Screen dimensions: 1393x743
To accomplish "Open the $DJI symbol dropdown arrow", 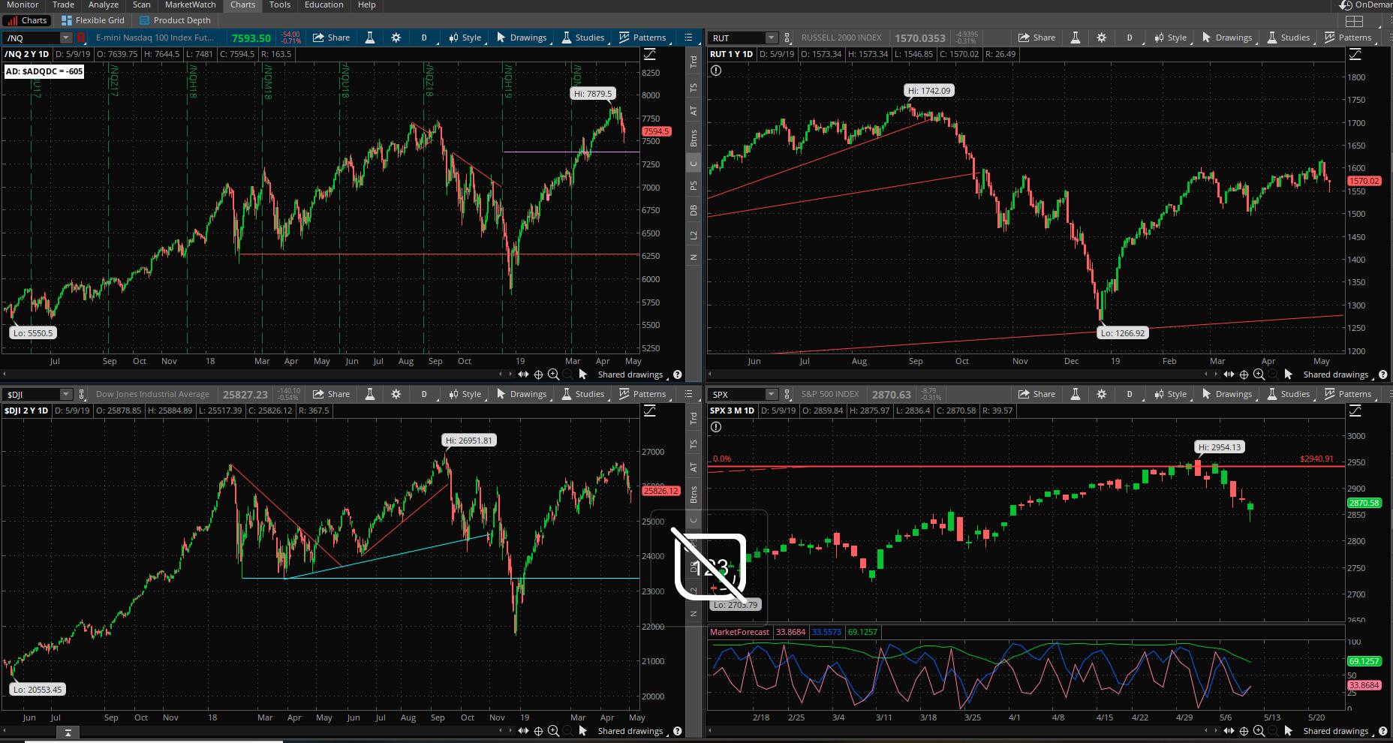I will pos(66,394).
